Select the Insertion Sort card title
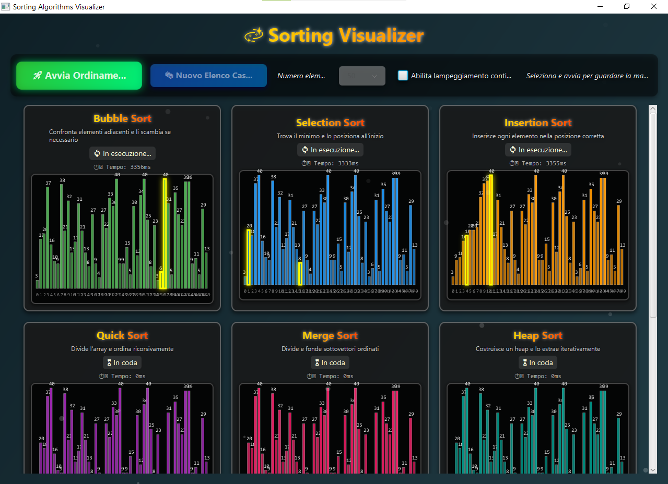 (x=538, y=123)
